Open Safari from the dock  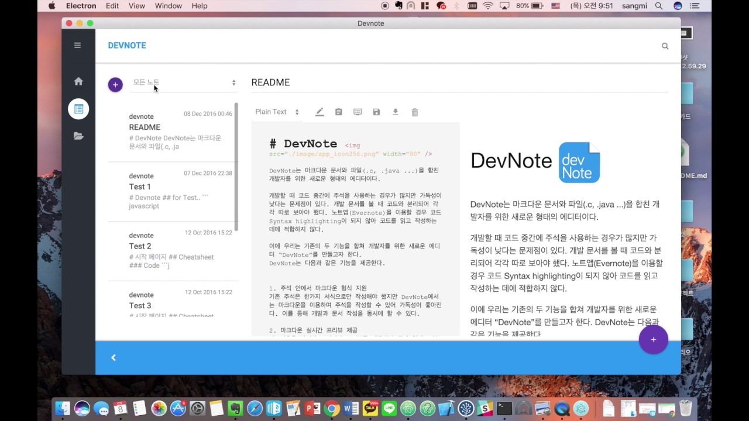tap(255, 408)
